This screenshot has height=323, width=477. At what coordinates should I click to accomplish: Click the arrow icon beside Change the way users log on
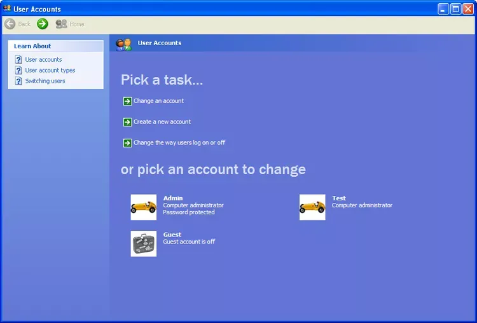click(x=127, y=143)
